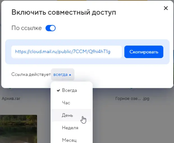Click the light blue link panel background
This screenshot has width=174, height=143.
coord(87,61)
